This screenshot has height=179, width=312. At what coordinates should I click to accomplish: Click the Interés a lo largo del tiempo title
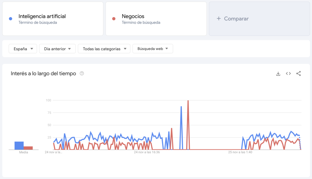tap(44, 73)
